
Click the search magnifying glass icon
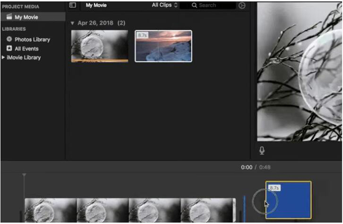[194, 6]
